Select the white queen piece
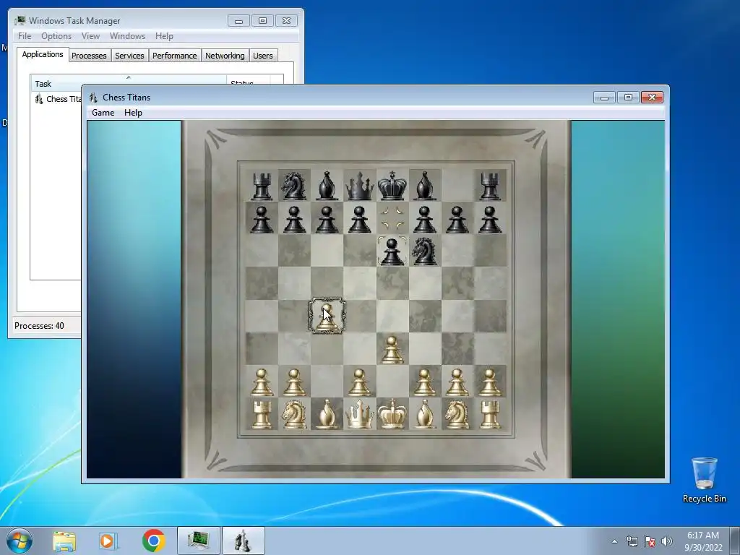The image size is (740, 555). tap(360, 414)
